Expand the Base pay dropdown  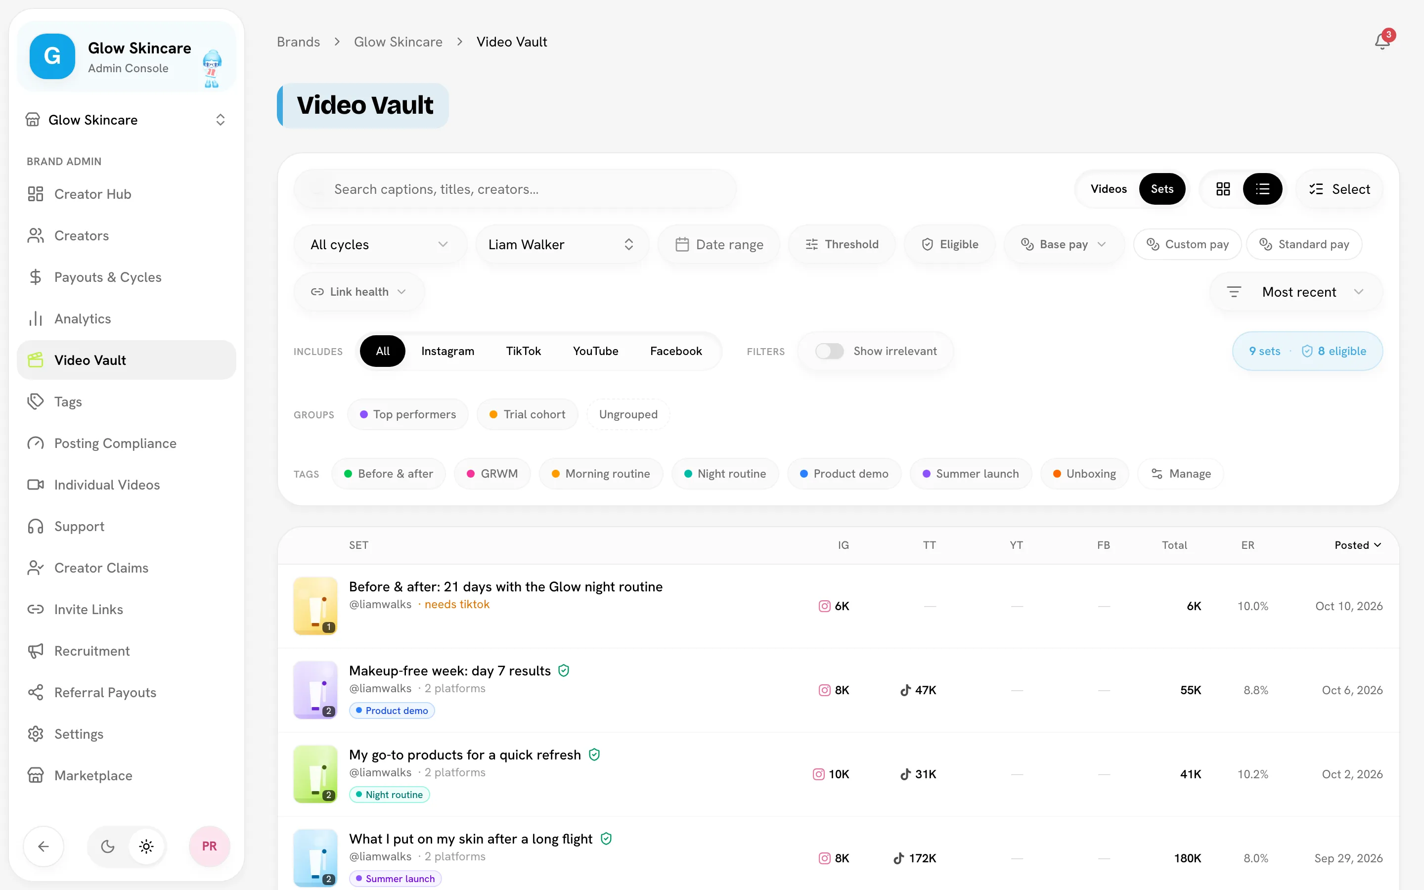pos(1064,244)
